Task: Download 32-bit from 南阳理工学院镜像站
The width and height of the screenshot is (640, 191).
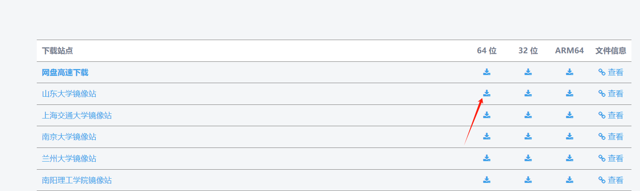Action: [528, 180]
